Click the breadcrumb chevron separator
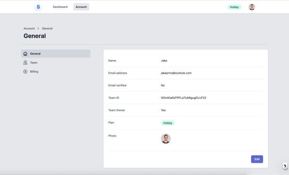 tap(38, 29)
